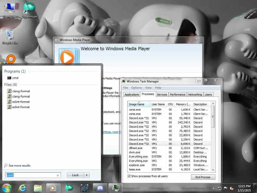Toggle Show processes from all users

[129, 176]
